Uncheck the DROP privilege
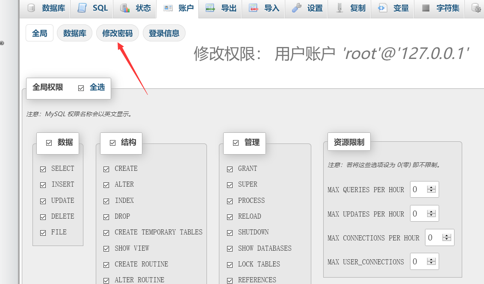The image size is (484, 284). pos(106,217)
